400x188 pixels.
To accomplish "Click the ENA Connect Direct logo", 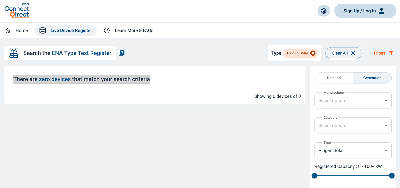I will pos(17,10).
